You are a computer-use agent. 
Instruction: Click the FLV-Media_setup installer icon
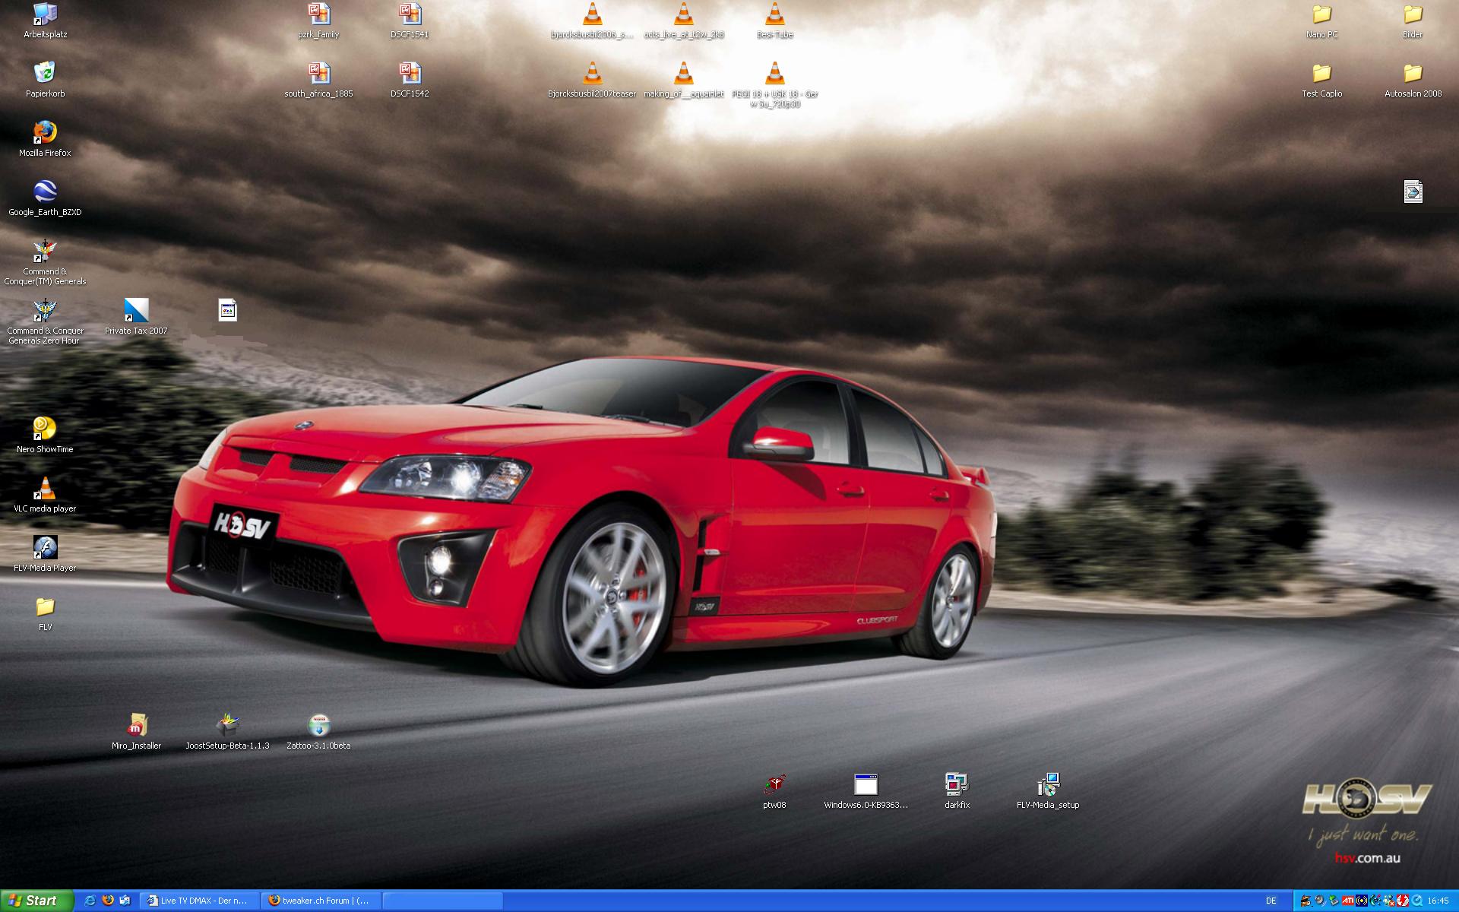pyautogui.click(x=1048, y=784)
